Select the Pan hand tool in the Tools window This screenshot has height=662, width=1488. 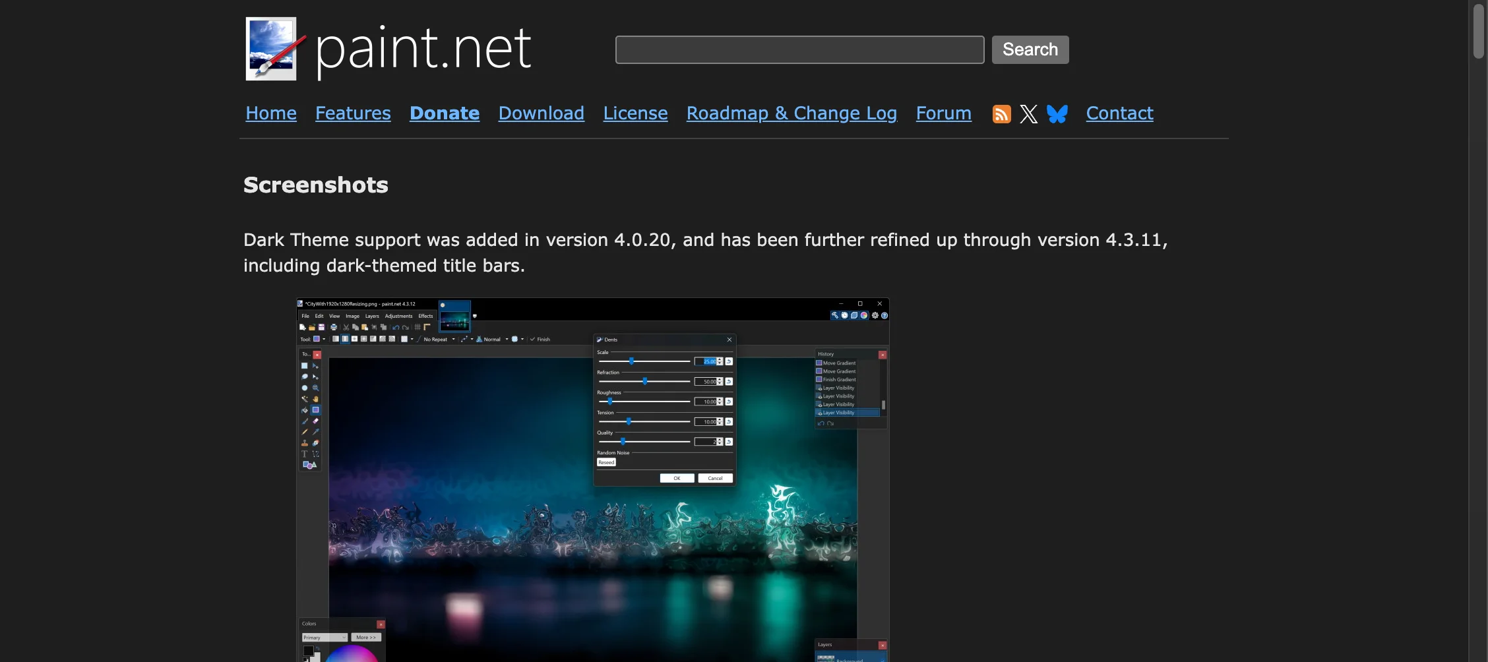[316, 399]
